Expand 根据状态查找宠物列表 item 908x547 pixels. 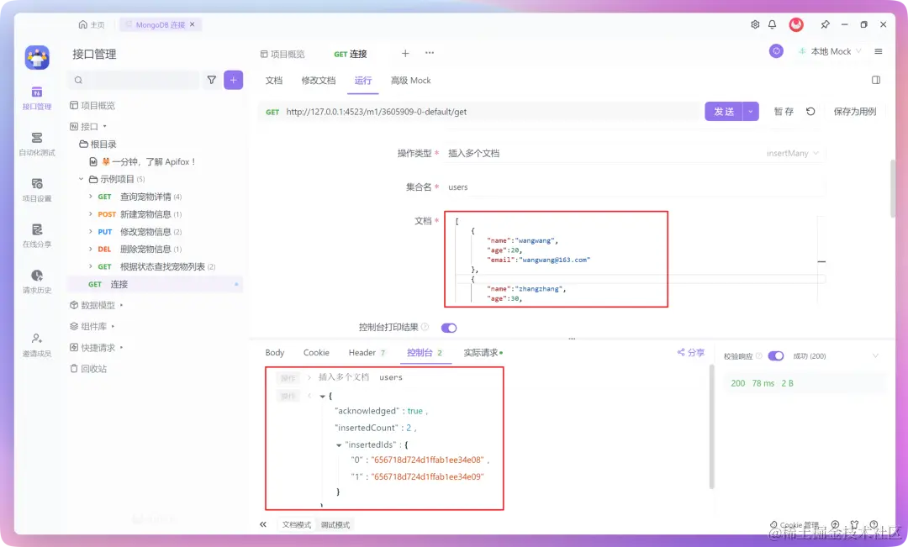90,266
